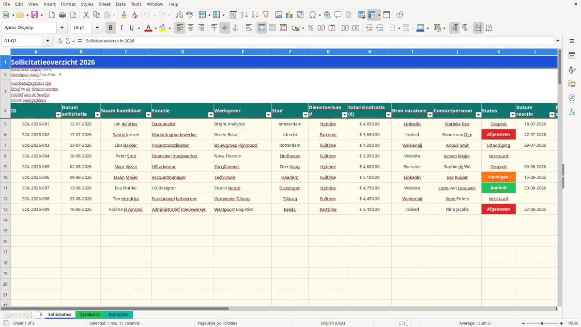Toggle Italic formatting
The image size is (581, 327).
[x=122, y=28]
